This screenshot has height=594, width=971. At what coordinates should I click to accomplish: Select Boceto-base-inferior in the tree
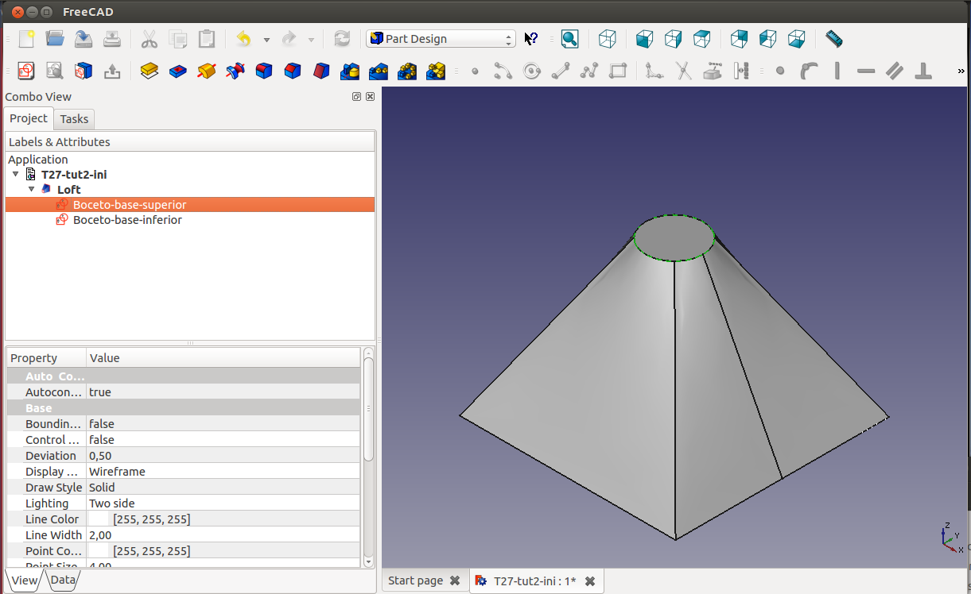[127, 220]
